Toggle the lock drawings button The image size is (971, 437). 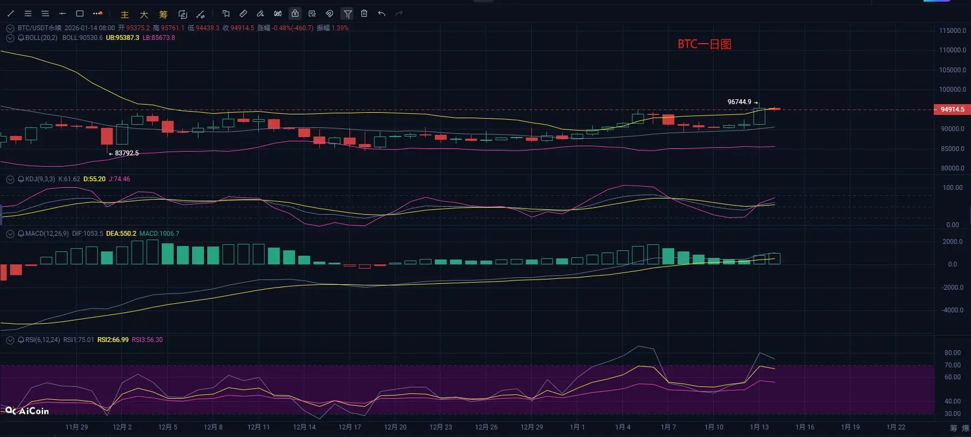point(295,13)
